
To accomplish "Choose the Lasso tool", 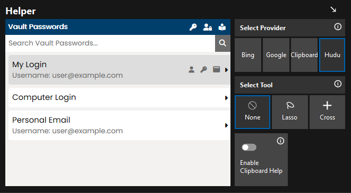I will [x=289, y=112].
